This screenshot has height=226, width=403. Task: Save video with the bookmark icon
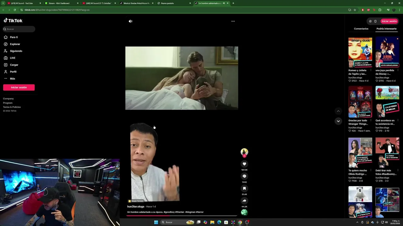pos(244,188)
